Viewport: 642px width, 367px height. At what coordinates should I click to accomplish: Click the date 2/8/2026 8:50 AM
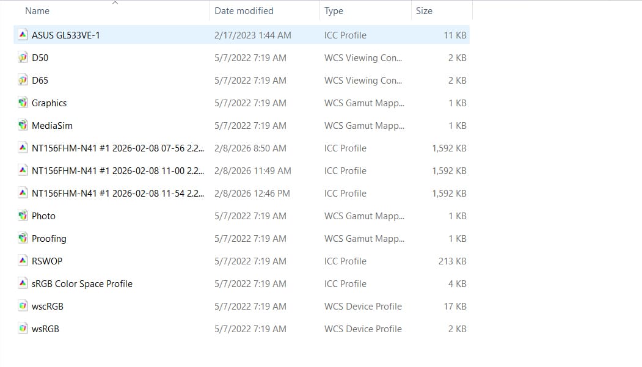point(250,148)
